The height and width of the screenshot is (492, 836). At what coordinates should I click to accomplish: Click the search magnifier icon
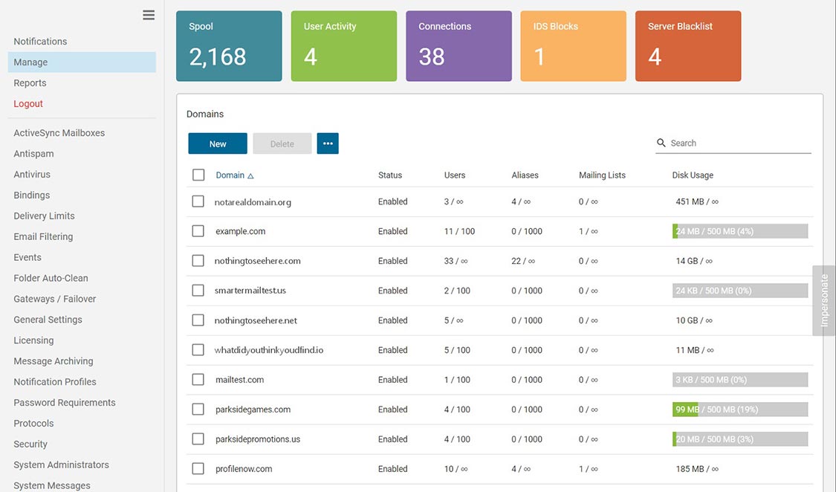(661, 143)
